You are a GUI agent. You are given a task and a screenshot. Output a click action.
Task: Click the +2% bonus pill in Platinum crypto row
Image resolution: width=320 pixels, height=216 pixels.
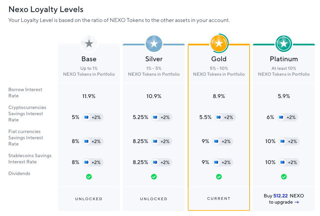[x=287, y=117]
